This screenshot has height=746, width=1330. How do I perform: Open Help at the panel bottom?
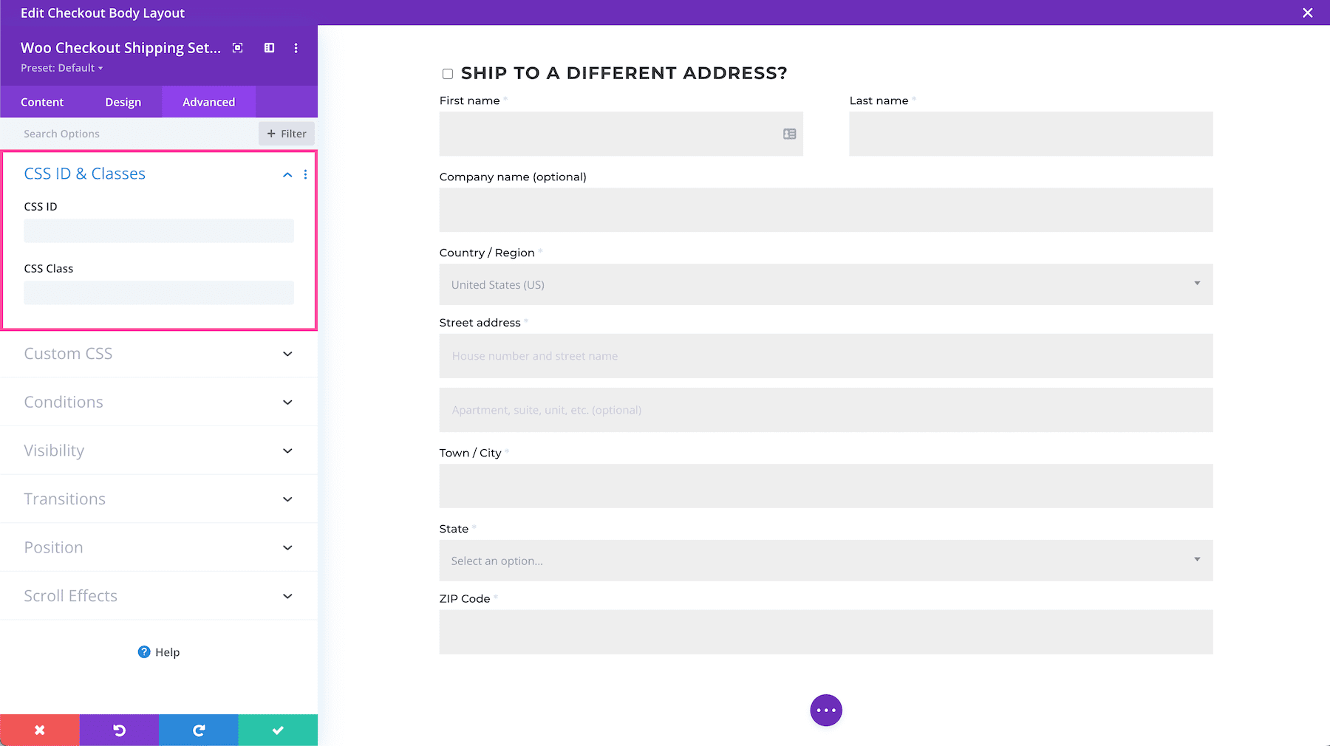(x=158, y=652)
